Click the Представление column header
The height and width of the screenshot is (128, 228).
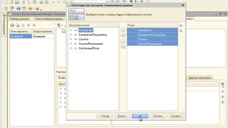tap(43, 31)
